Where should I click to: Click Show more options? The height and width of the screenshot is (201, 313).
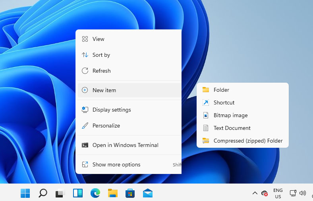(x=129, y=164)
